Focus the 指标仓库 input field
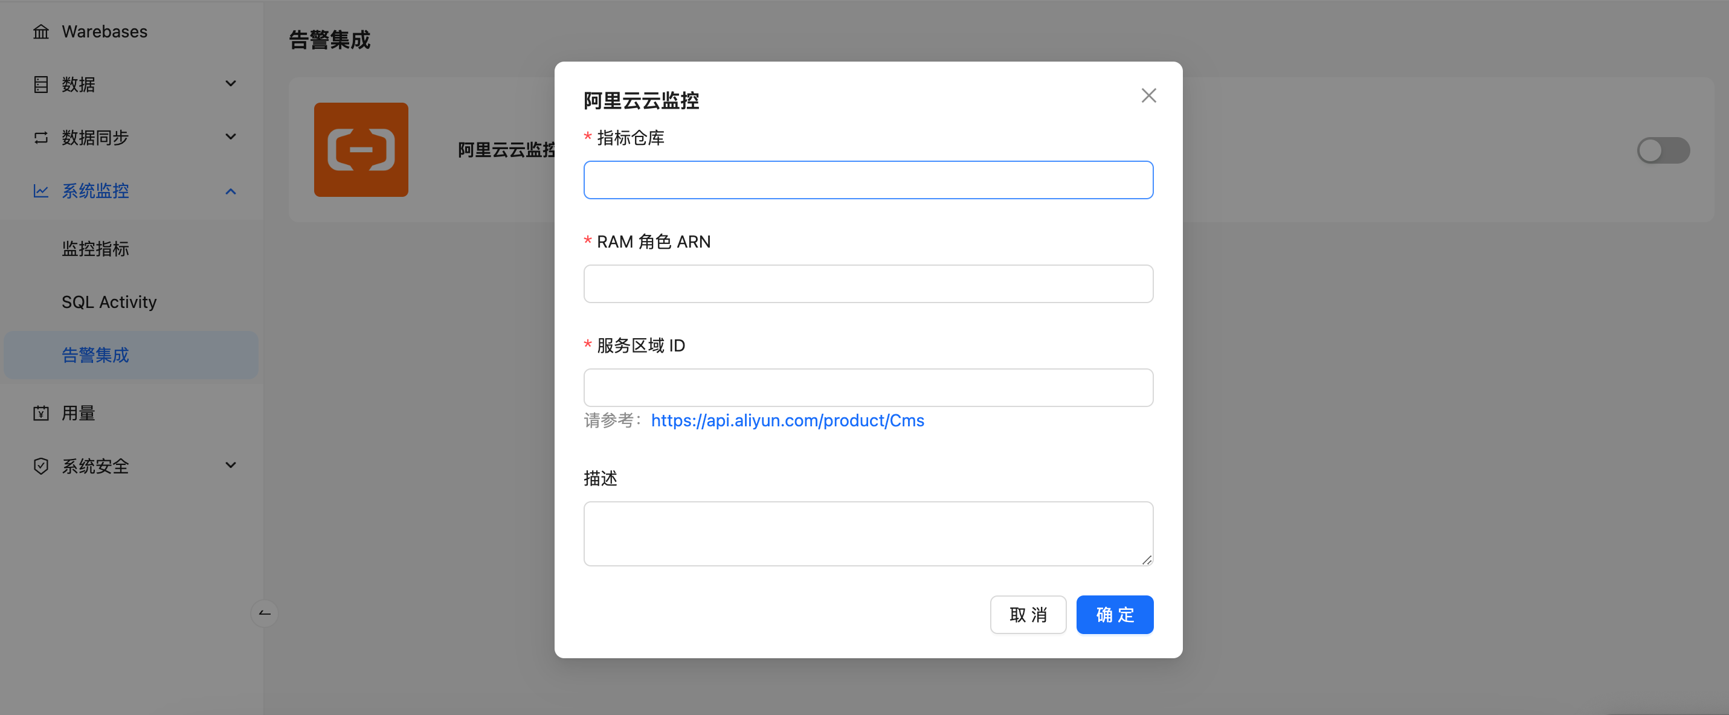The height and width of the screenshot is (715, 1729). point(868,180)
